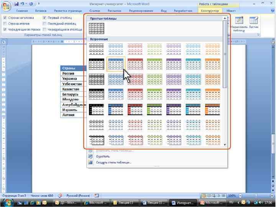276x207 pixels.
Task: Choose the plain grid table style thumbnail
Action: coord(97,28)
